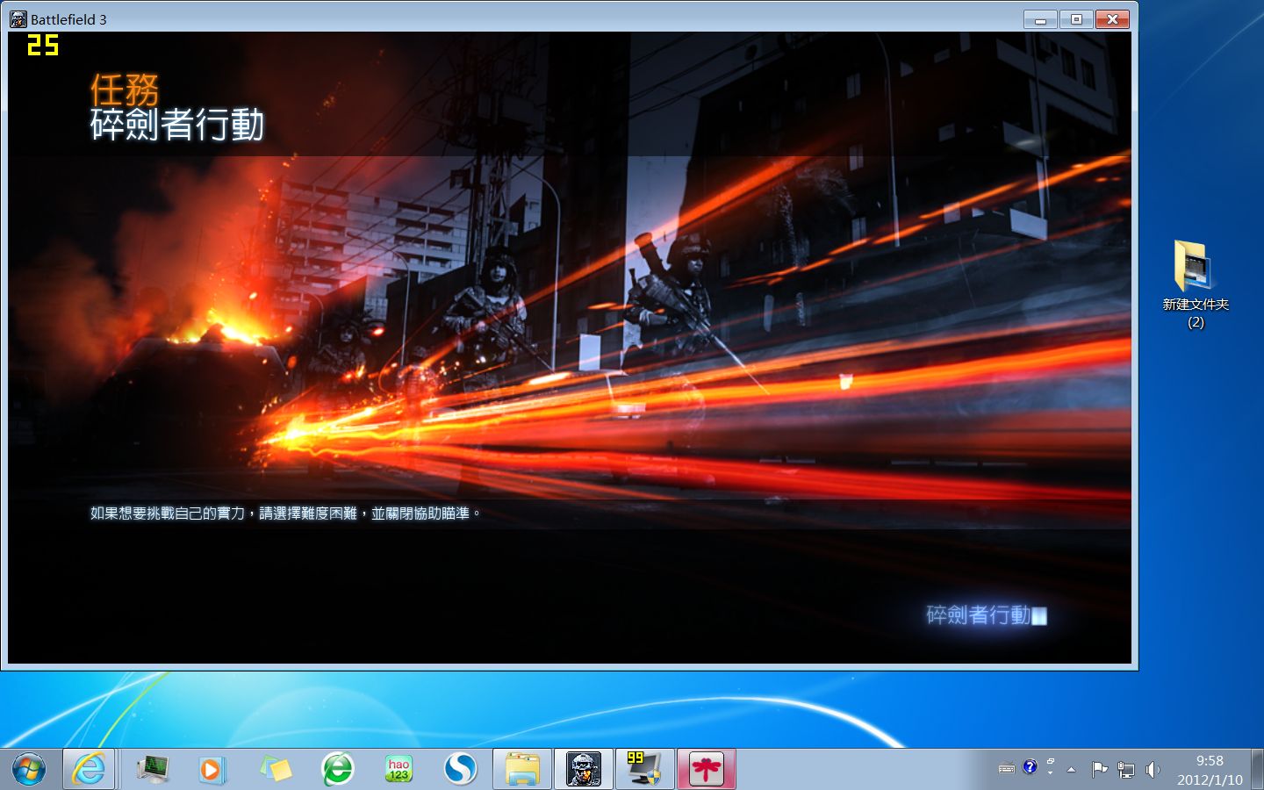This screenshot has height=790, width=1264.
Task: Launch the Sogou browser taskbar icon
Action: coord(460,770)
